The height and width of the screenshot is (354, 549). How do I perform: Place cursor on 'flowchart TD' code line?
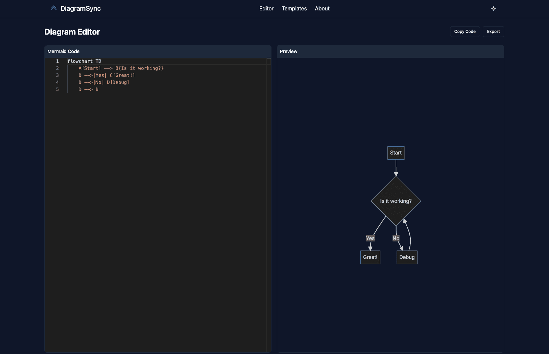coord(84,61)
